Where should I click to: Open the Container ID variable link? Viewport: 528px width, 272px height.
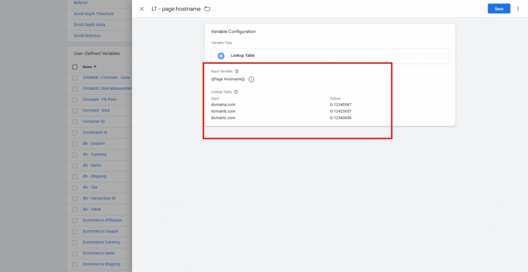coord(93,122)
